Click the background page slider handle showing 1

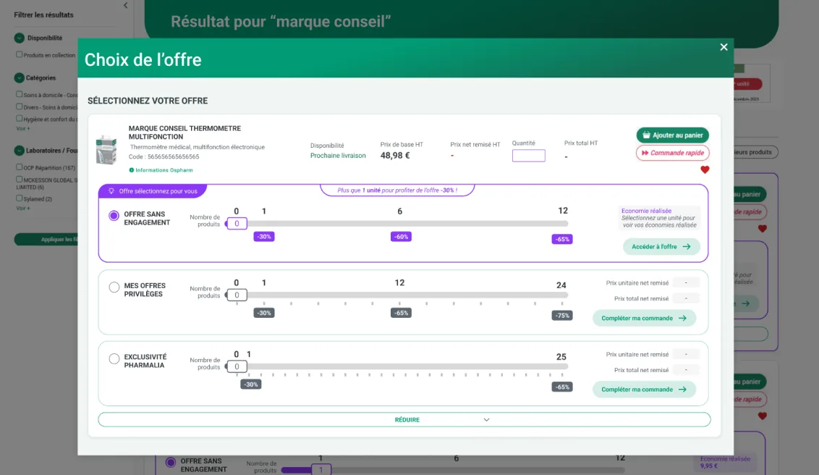click(x=321, y=469)
